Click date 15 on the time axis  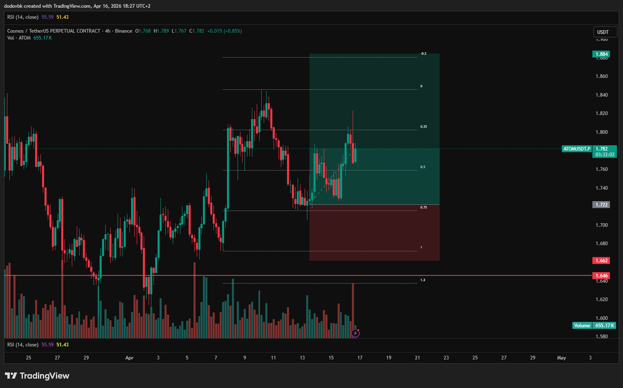pos(331,358)
